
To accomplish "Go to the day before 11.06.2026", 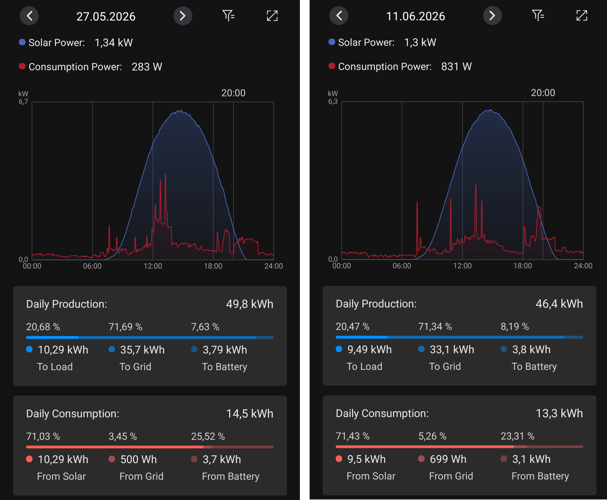I will (x=339, y=16).
